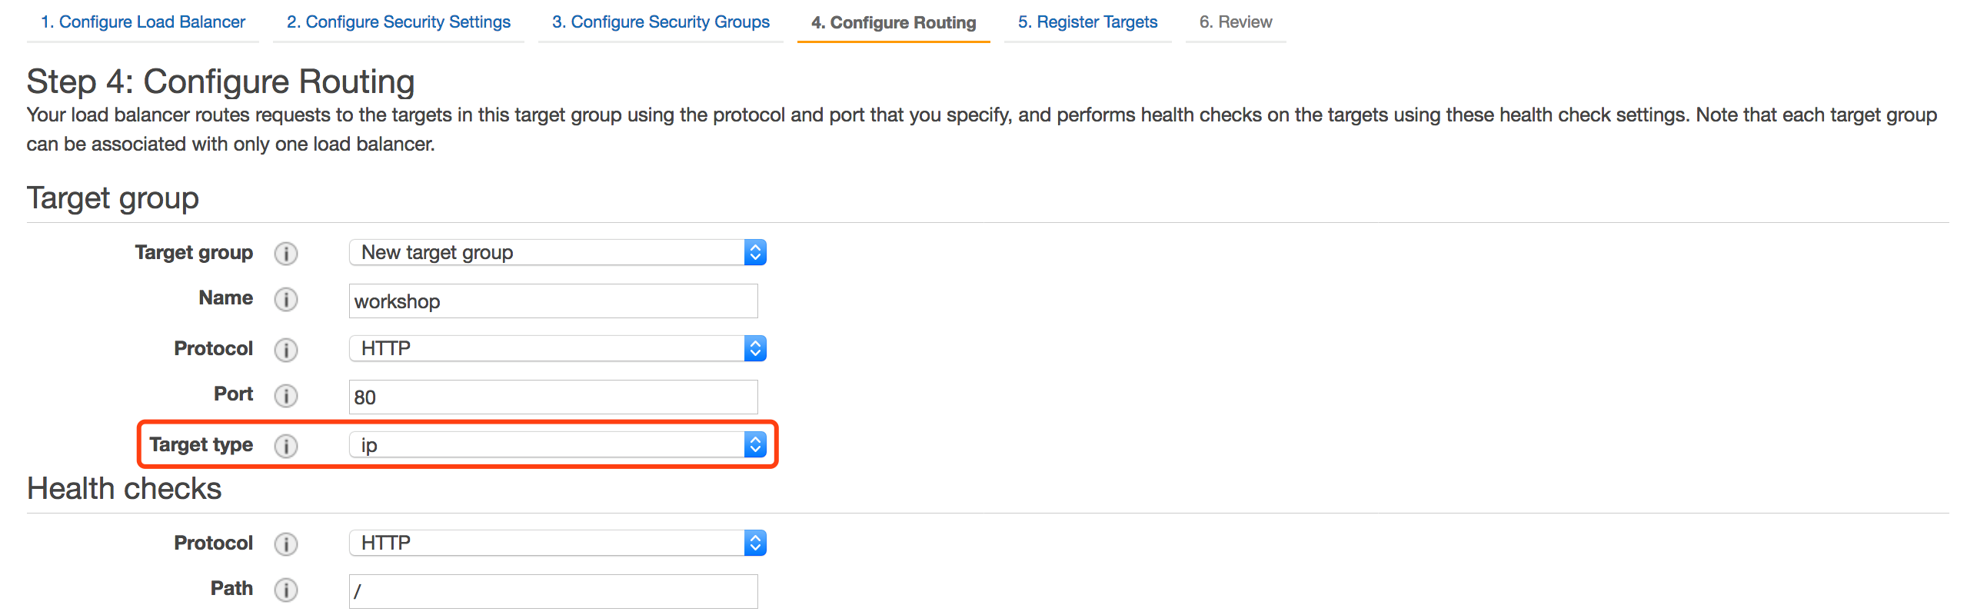Screen dimensions: 1967x615
Task: Open the New target group dropdown
Action: tap(557, 252)
